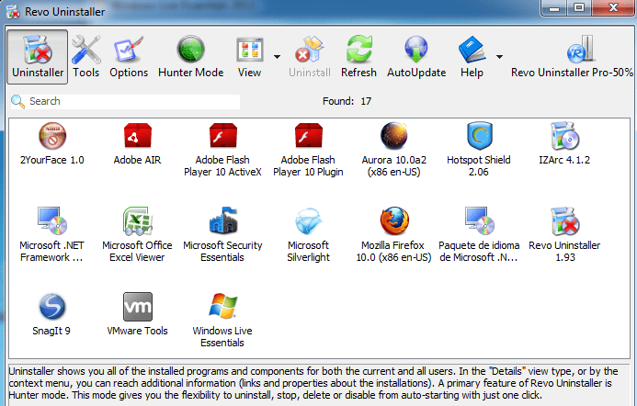
Task: Expand the Help dropdown arrow
Action: [x=499, y=57]
